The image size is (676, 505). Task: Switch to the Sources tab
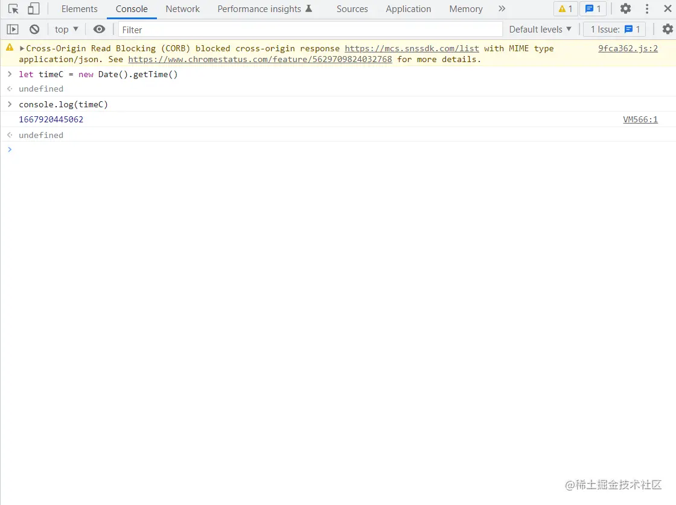point(352,9)
